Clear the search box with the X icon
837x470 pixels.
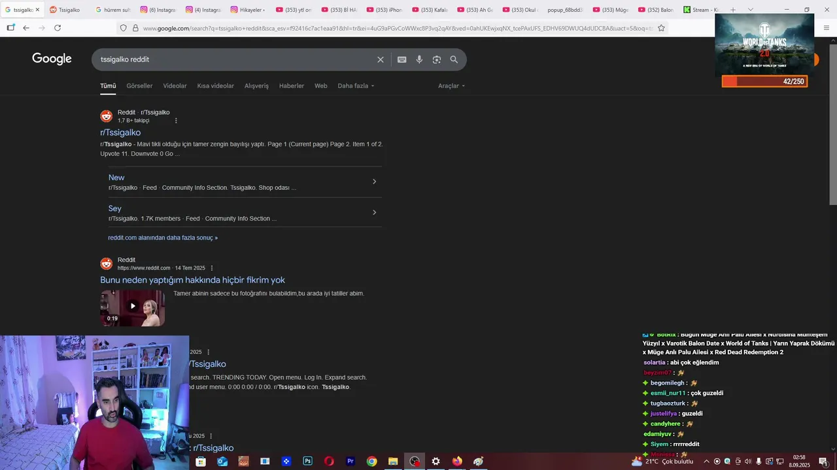tap(381, 59)
